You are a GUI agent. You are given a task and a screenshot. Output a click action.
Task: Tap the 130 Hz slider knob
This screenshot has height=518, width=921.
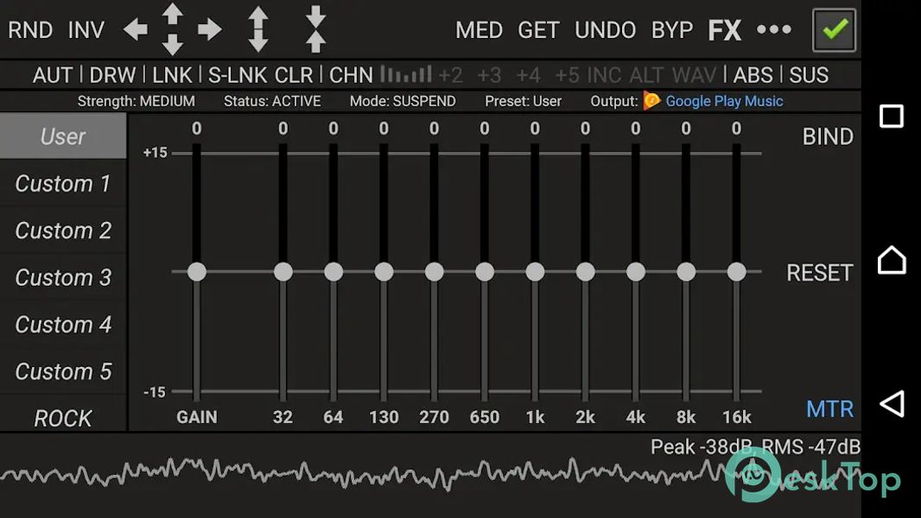click(x=384, y=272)
